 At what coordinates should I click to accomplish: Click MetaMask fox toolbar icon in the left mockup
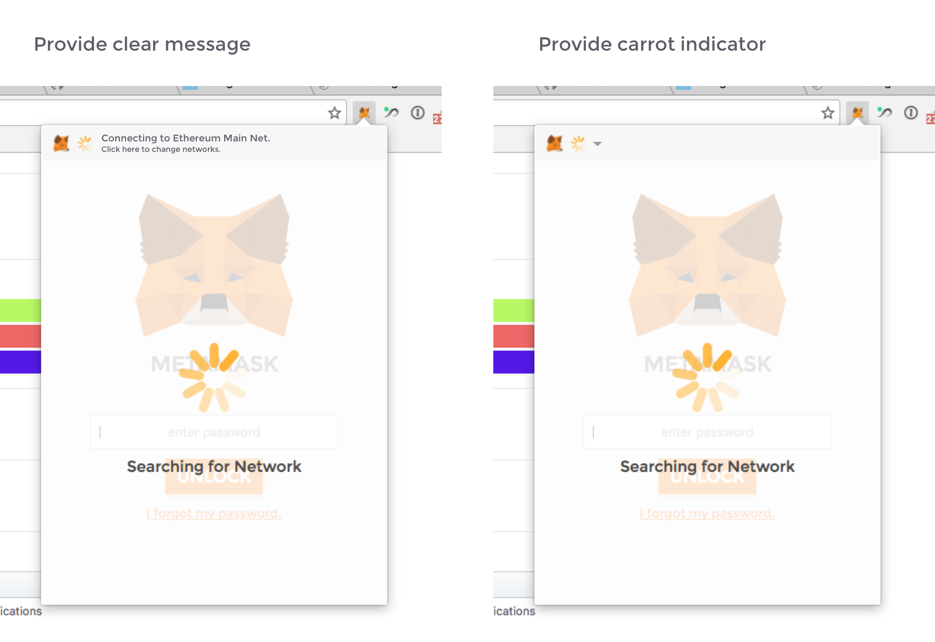click(364, 113)
